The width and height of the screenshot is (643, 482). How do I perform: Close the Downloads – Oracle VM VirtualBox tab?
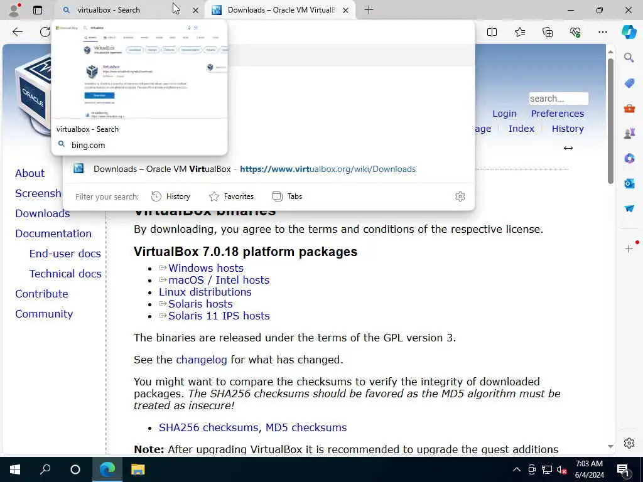(x=346, y=10)
